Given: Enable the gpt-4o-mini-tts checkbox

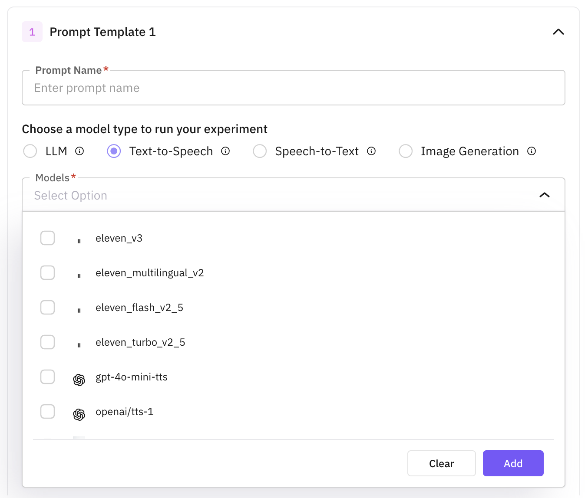Looking at the screenshot, I should (48, 377).
